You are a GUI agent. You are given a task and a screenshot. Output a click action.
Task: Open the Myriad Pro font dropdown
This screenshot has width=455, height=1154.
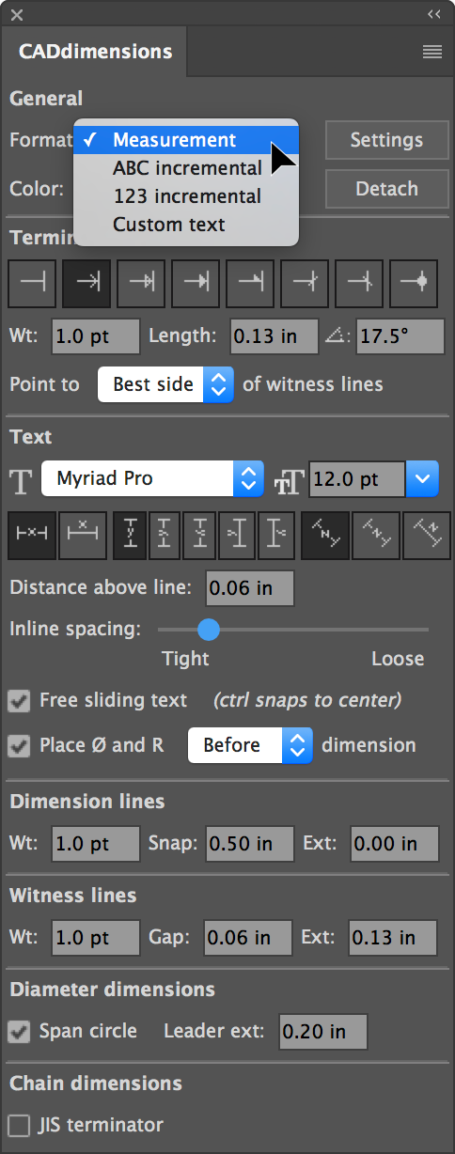click(x=152, y=478)
